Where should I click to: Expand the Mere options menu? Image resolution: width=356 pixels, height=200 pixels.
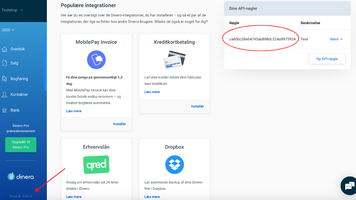pos(336,39)
